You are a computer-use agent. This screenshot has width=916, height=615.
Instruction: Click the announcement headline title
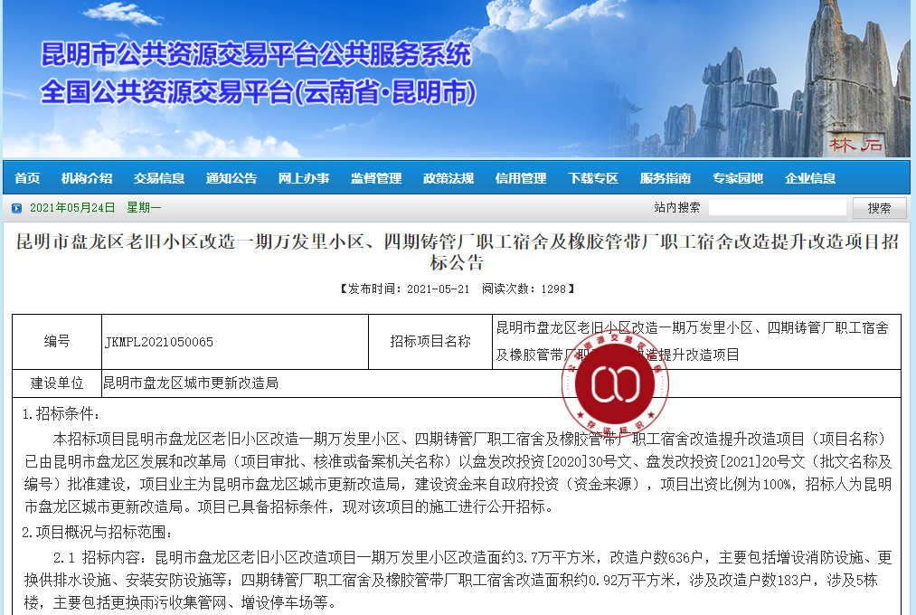coord(458,252)
